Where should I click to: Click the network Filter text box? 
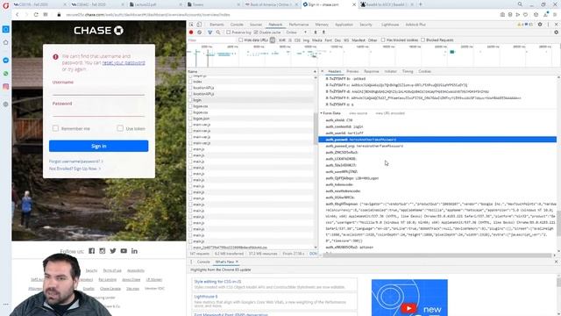[212, 40]
